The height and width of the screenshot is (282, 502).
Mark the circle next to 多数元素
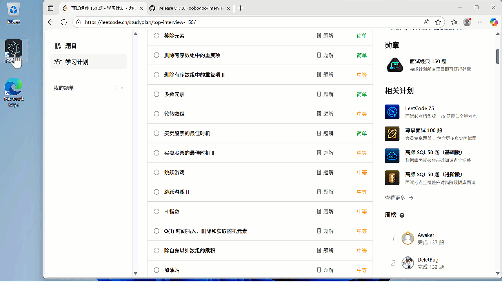click(x=156, y=94)
